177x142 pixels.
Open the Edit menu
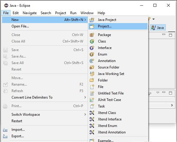point(16,13)
